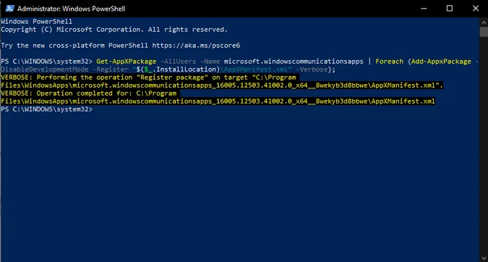
Task: Click the PowerShell icon in title bar
Action: 9,9
